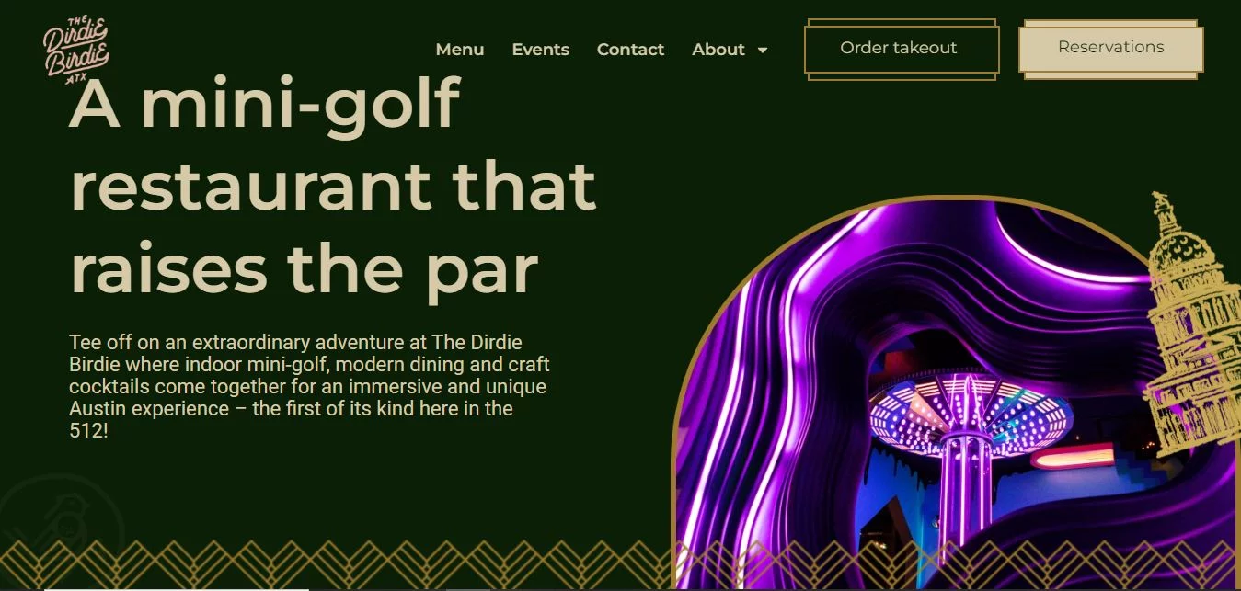Go to the Events page
Viewport: 1241px width, 591px height.
point(540,50)
